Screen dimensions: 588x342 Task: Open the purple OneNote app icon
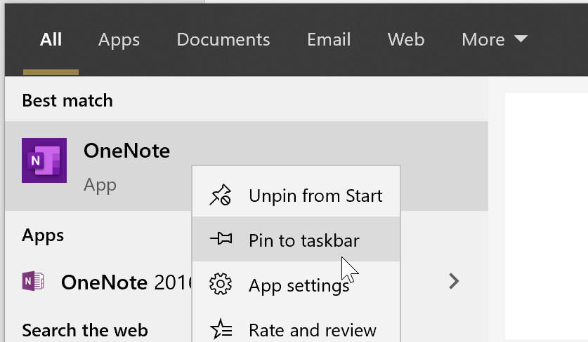(44, 160)
